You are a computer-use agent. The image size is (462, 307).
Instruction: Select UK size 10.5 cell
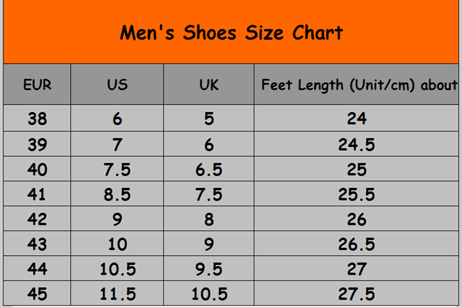(208, 294)
